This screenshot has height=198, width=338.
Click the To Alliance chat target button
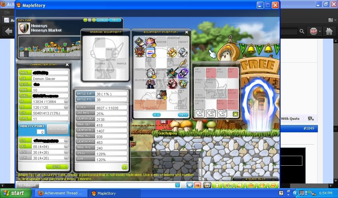click(x=27, y=185)
